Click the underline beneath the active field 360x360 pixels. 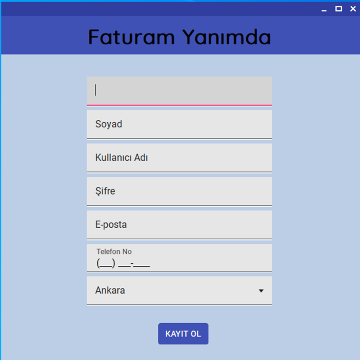tap(179, 105)
